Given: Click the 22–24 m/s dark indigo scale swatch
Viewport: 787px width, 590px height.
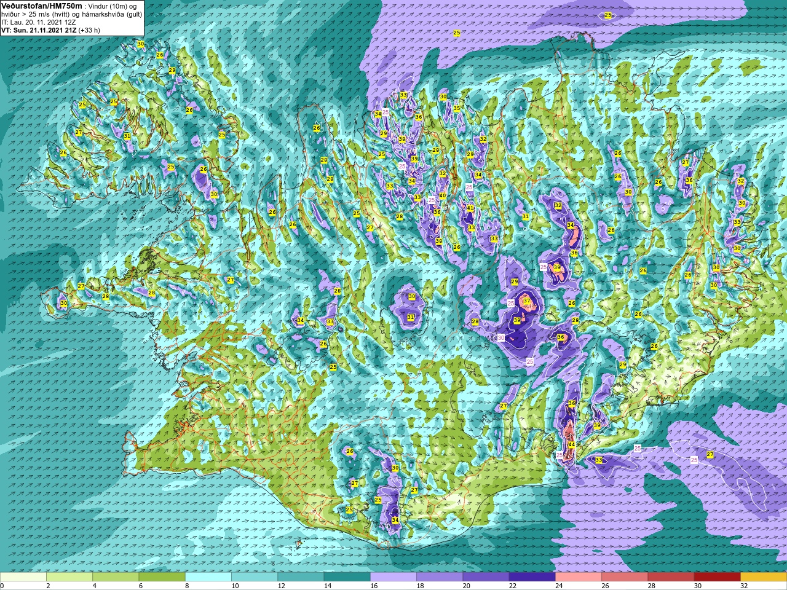Looking at the screenshot, I should coord(532,577).
